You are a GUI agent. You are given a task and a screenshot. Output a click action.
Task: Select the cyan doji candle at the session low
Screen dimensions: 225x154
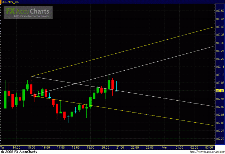coord(68,119)
